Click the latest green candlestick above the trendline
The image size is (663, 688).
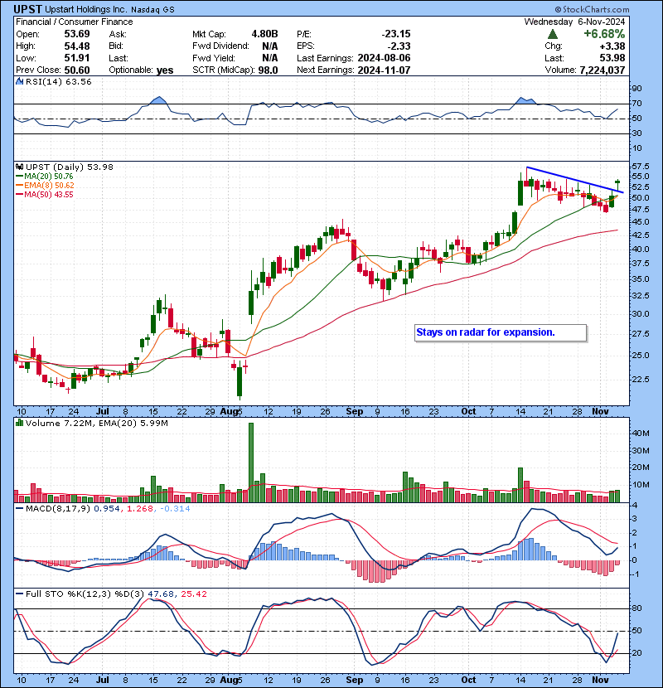[617, 182]
